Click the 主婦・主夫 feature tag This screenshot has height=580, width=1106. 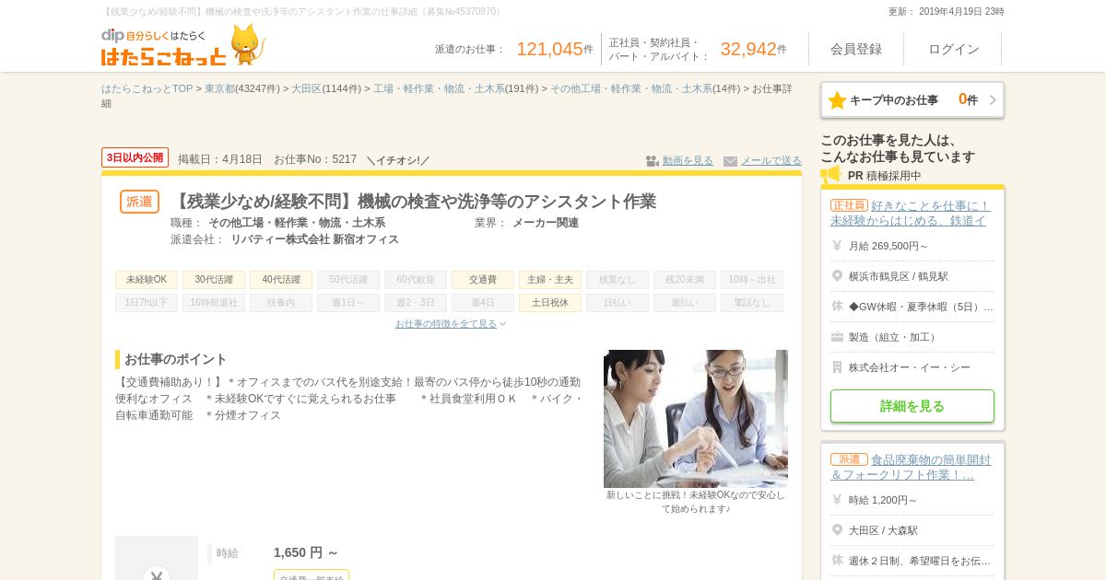tap(550, 280)
